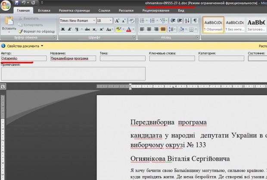Open the Times New Roman font dropdown

(x=93, y=21)
